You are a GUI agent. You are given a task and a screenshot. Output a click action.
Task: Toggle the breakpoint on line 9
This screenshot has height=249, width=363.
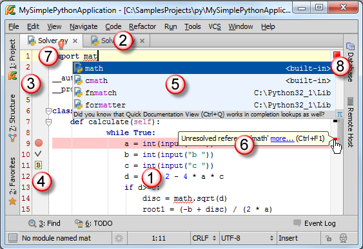coord(39,143)
